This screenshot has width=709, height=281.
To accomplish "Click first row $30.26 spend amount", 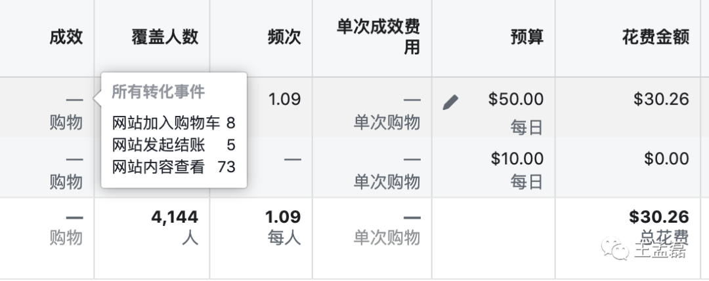I will (661, 99).
